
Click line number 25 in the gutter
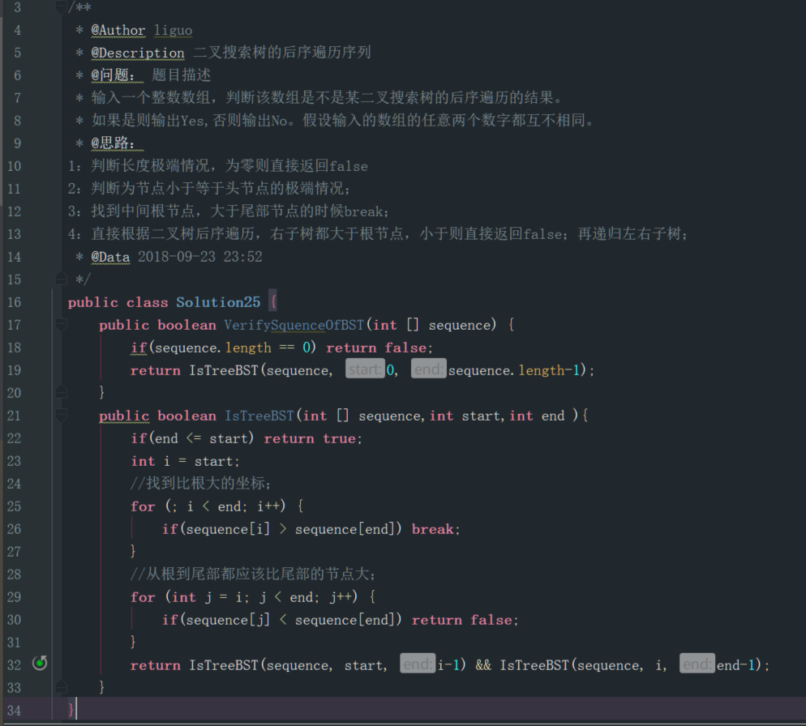[x=15, y=506]
